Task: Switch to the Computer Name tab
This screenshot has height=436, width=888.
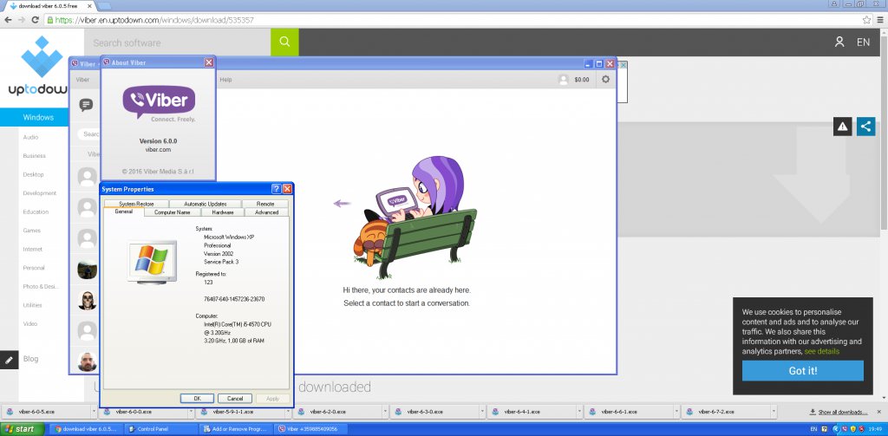Action: (172, 212)
